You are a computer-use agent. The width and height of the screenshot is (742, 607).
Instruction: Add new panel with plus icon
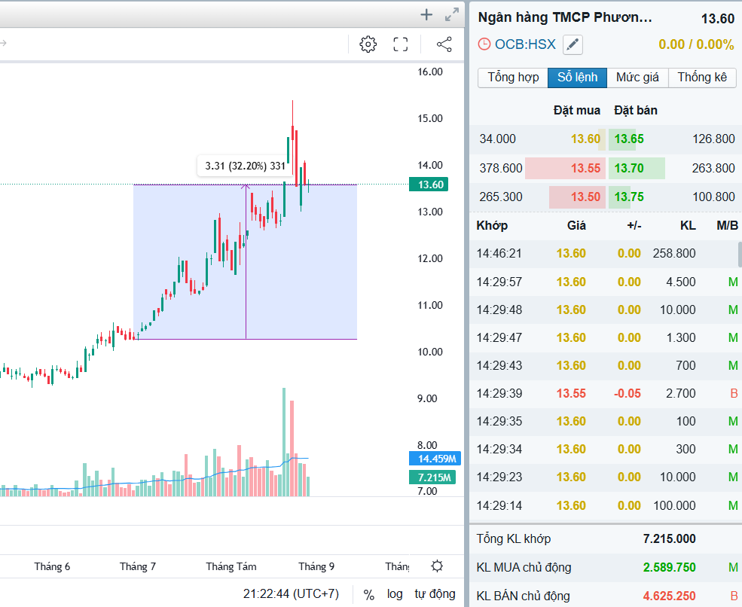(426, 14)
